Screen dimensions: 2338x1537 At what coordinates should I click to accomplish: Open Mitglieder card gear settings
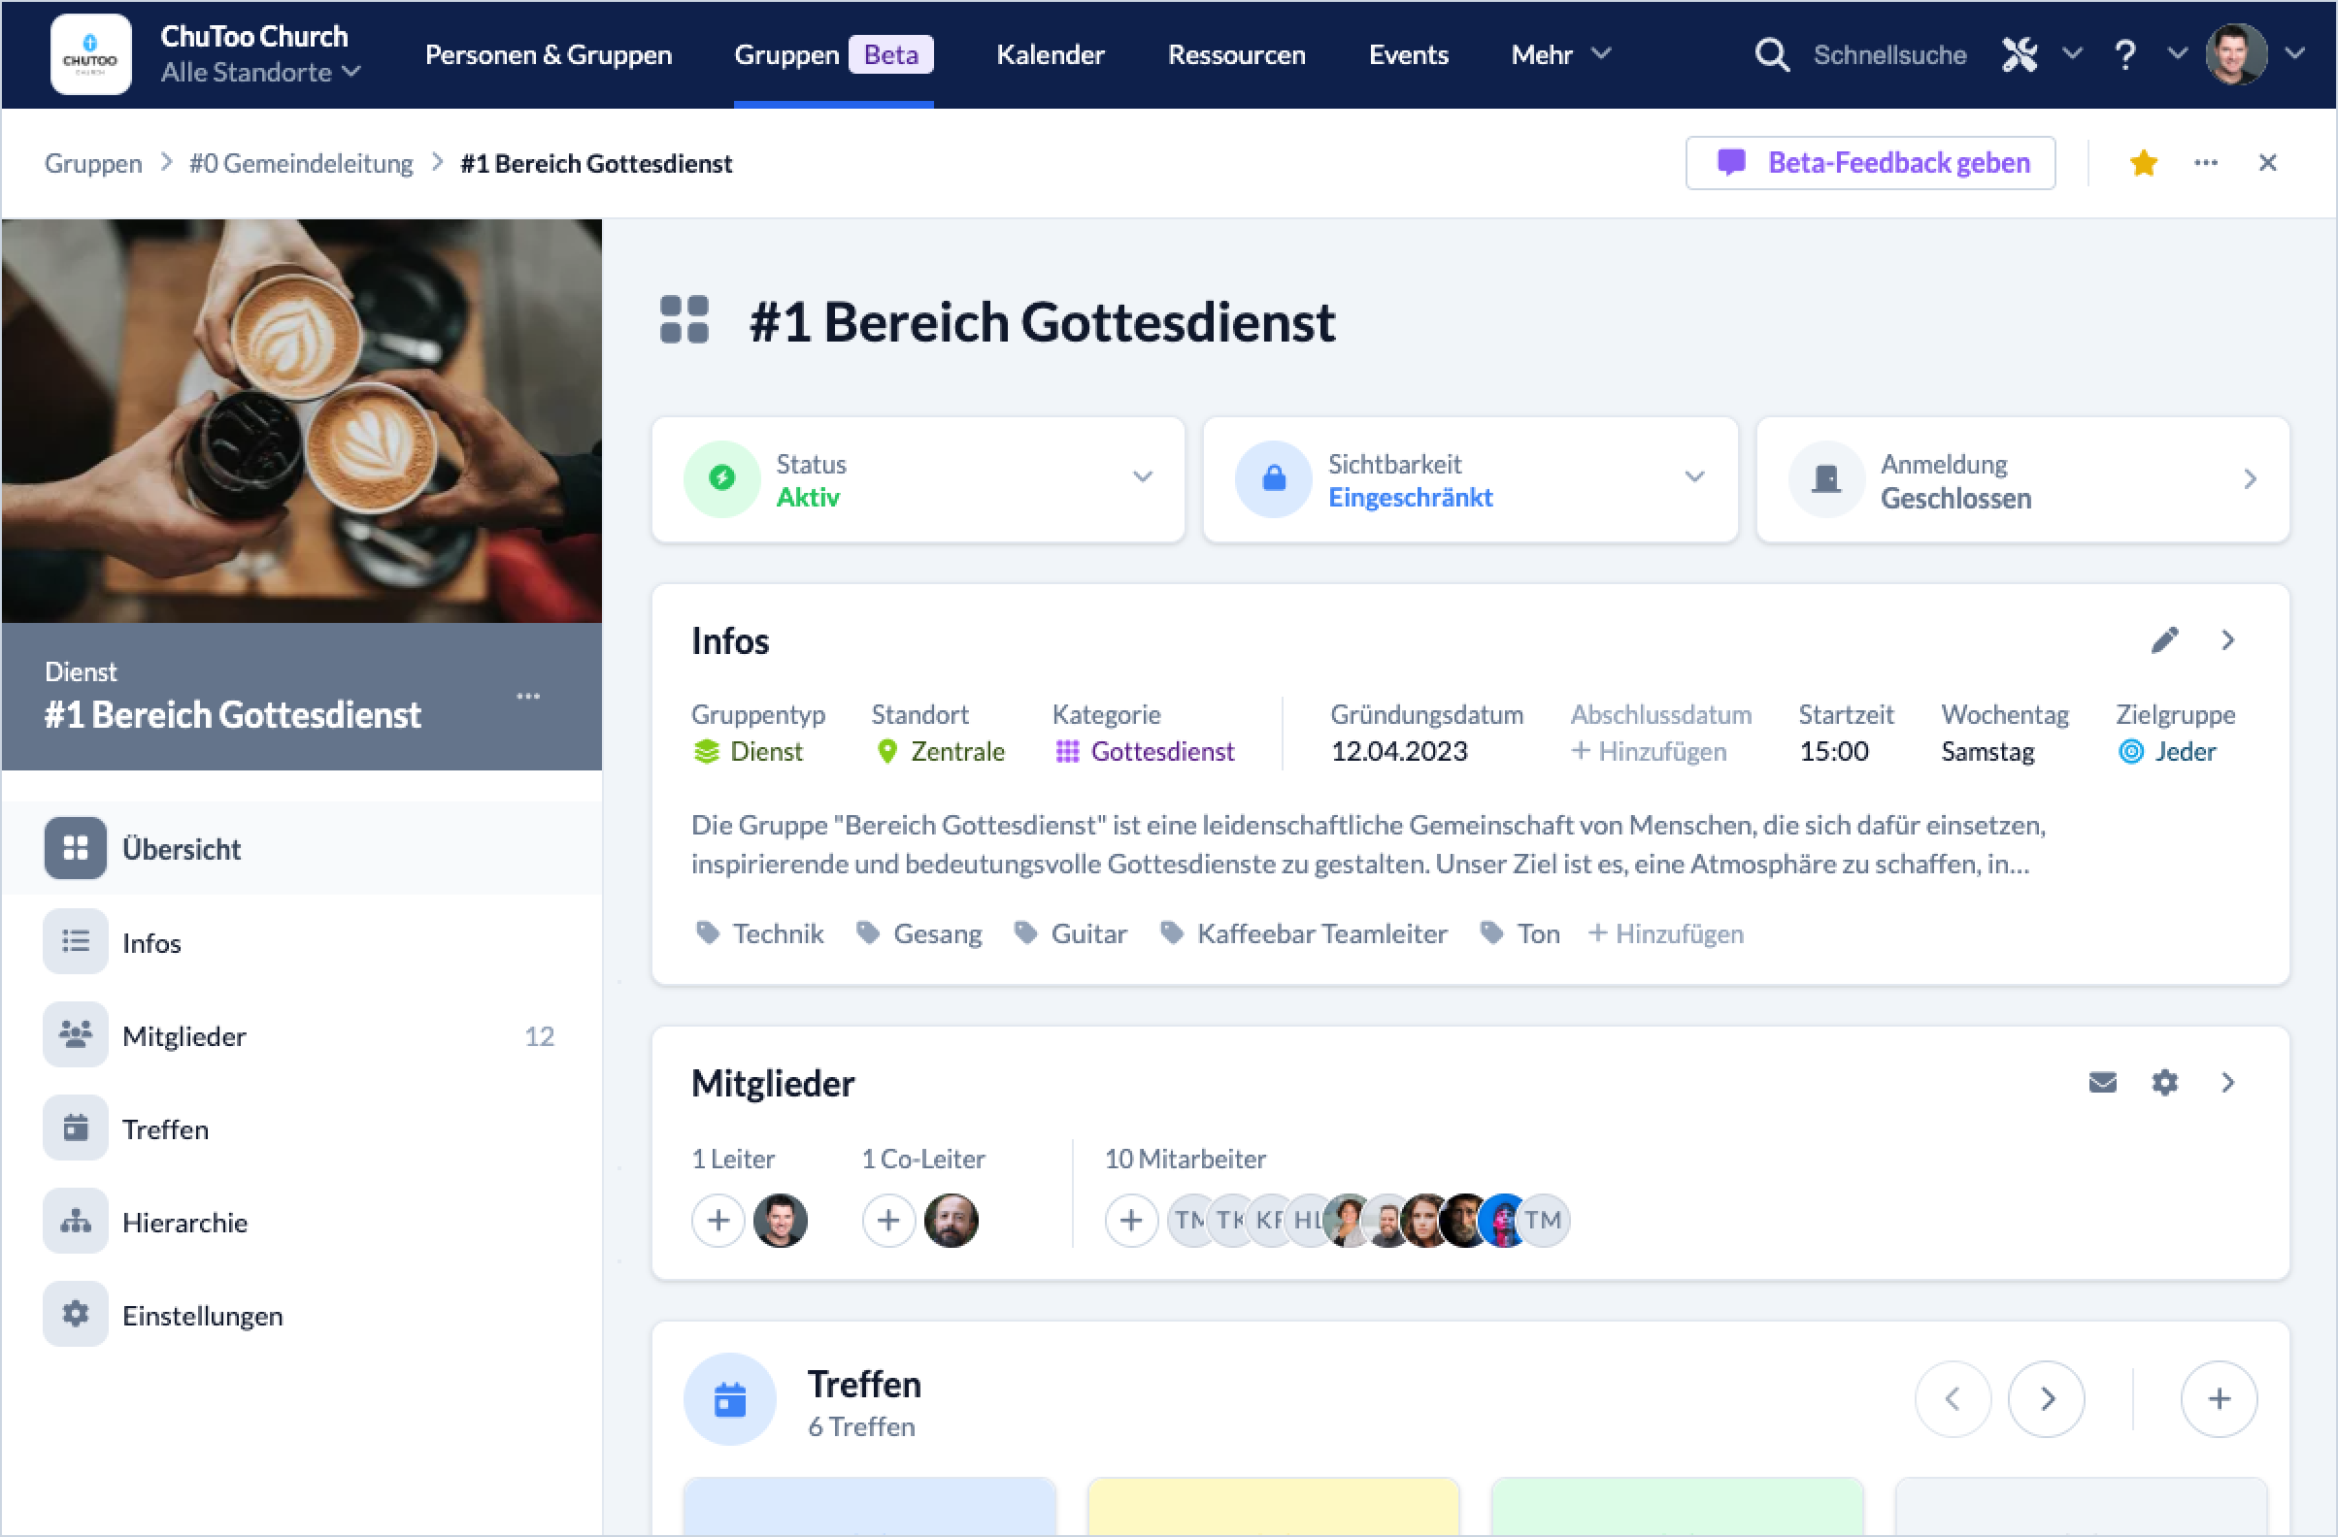coord(2164,1082)
